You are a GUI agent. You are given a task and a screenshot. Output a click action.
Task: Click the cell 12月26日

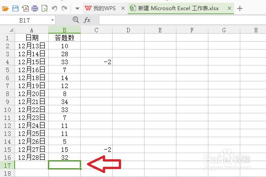coord(32,141)
